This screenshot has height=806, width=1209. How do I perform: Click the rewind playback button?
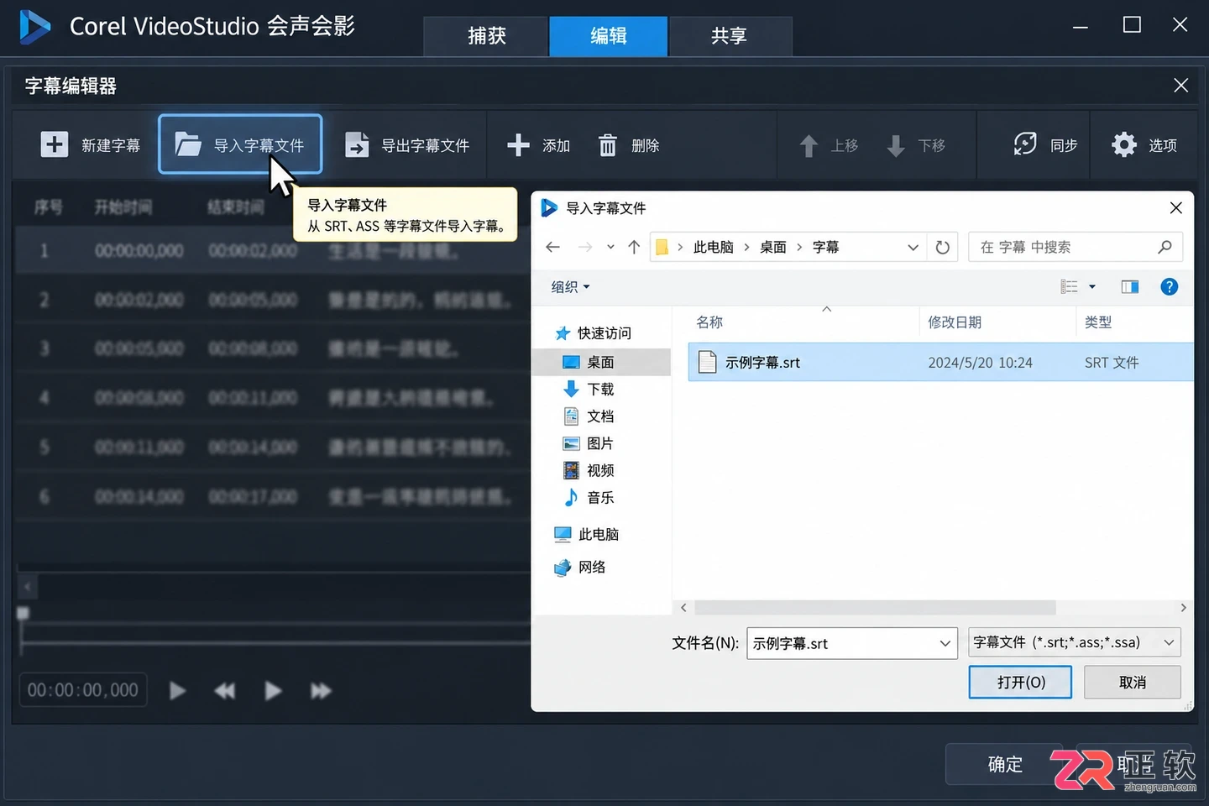click(x=225, y=690)
